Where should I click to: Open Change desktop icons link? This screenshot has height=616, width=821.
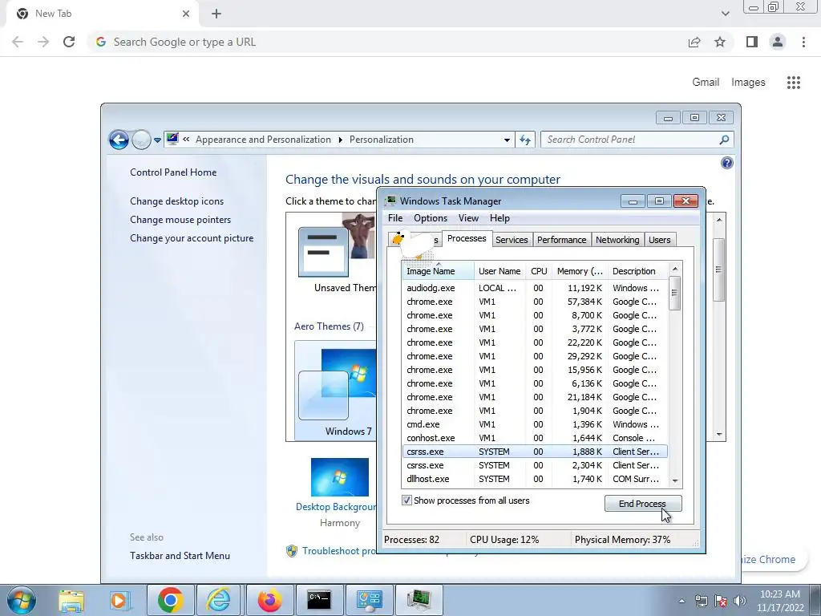[176, 201]
